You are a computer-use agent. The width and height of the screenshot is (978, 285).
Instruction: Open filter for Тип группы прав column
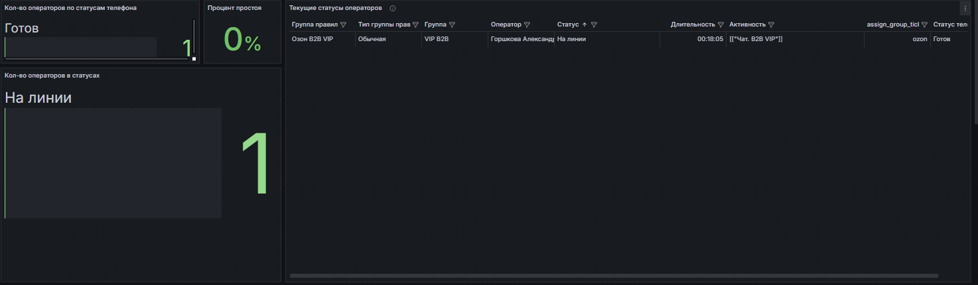pos(415,25)
